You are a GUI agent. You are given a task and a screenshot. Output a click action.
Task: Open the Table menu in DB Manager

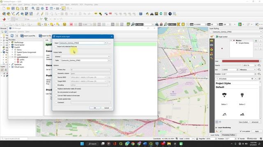(x=28, y=32)
